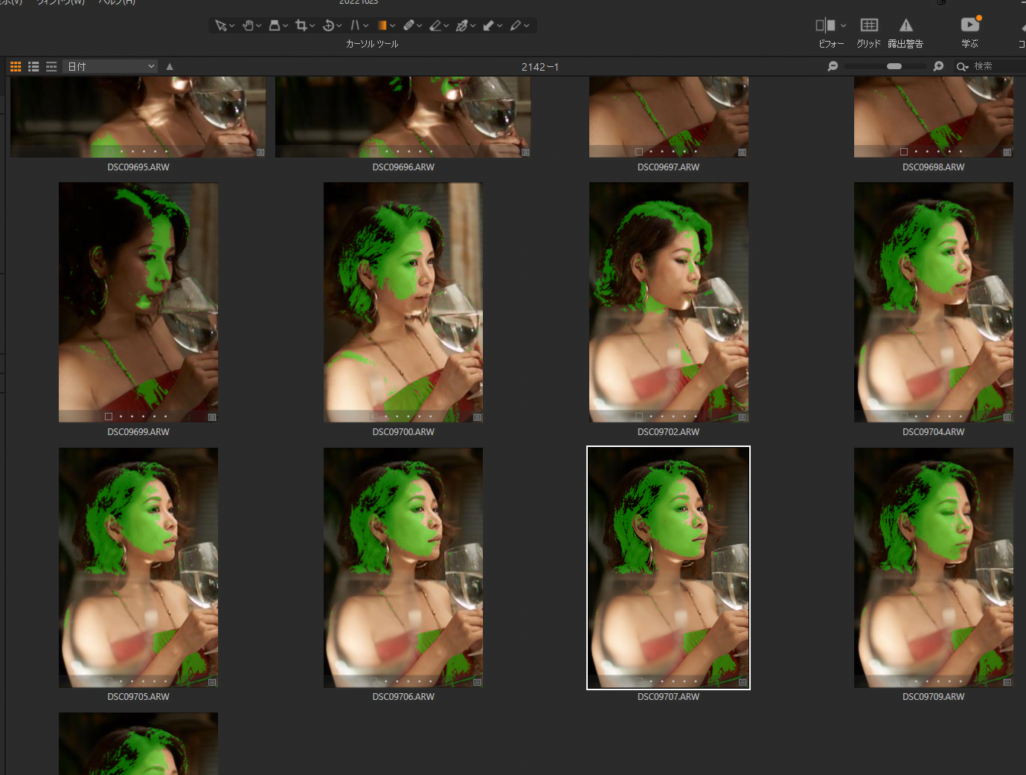Image resolution: width=1026 pixels, height=775 pixels.
Task: Select the Healing bandage tool
Action: (x=408, y=26)
